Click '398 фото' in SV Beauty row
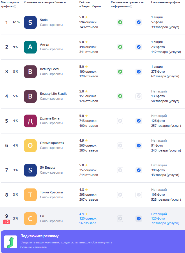 (x=158, y=170)
